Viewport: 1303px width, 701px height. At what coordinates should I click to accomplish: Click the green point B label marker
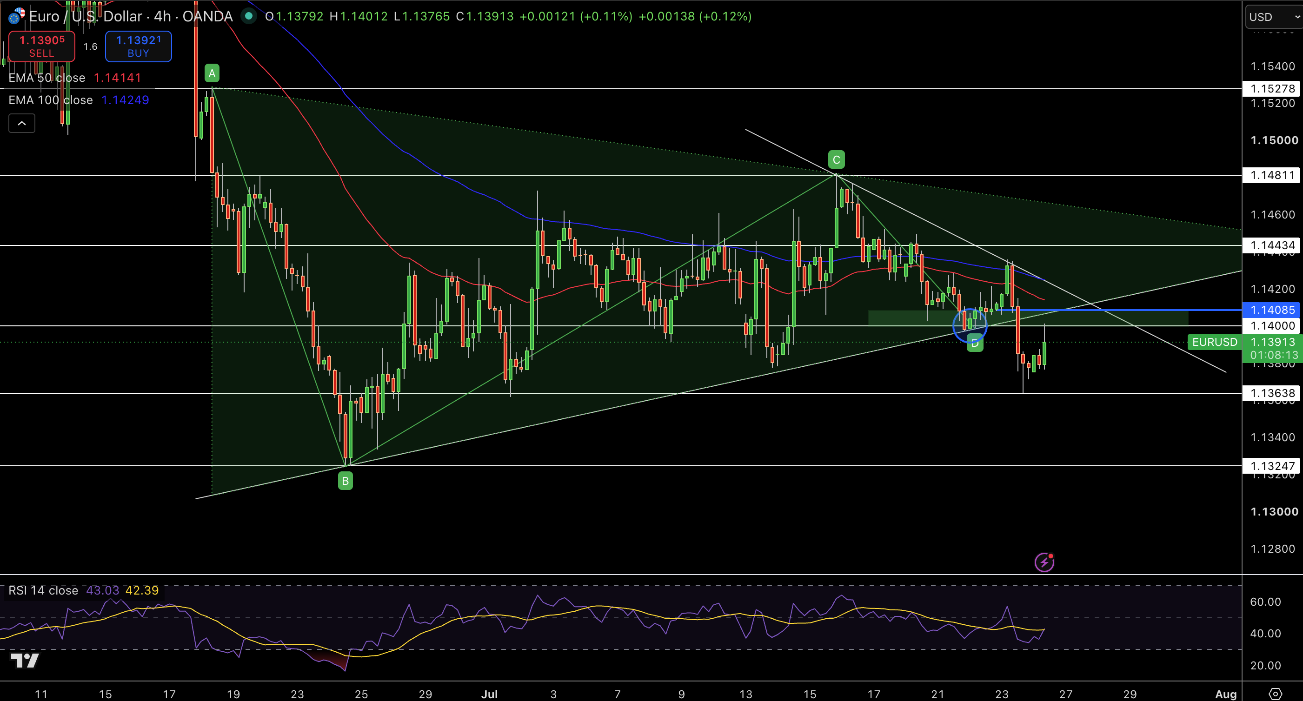[x=346, y=481]
